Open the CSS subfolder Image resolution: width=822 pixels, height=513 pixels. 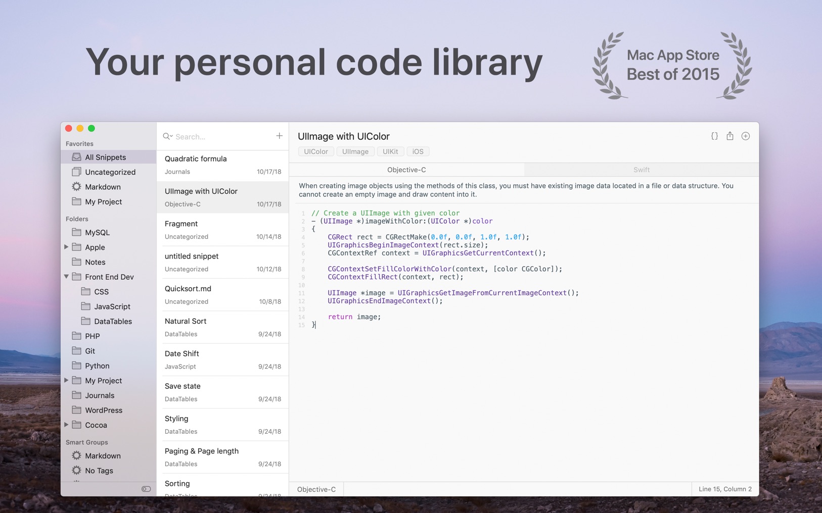(x=109, y=291)
